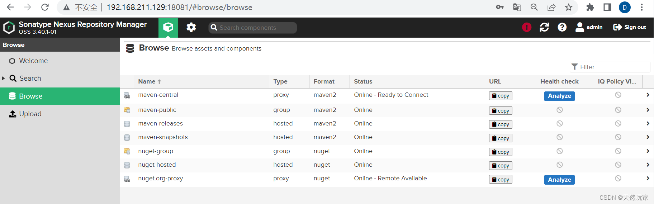This screenshot has width=654, height=204.
Task: Sort by Name column header
Action: click(x=201, y=81)
